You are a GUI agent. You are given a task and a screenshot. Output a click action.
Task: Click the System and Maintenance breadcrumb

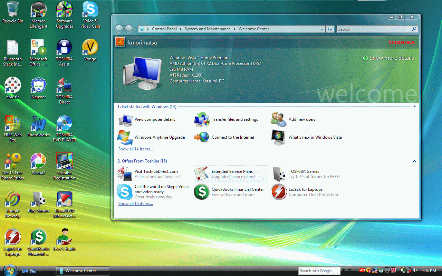coord(208,29)
